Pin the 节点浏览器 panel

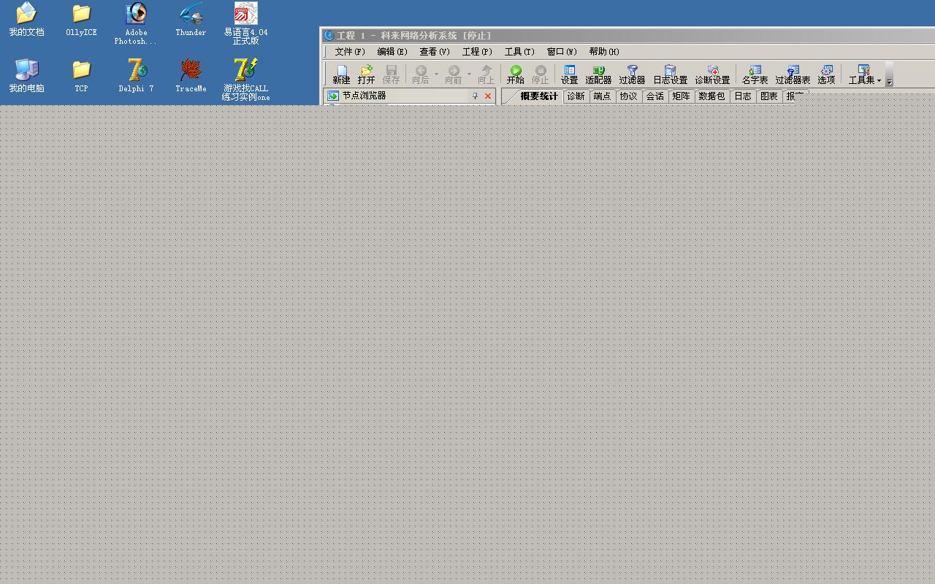tap(475, 96)
